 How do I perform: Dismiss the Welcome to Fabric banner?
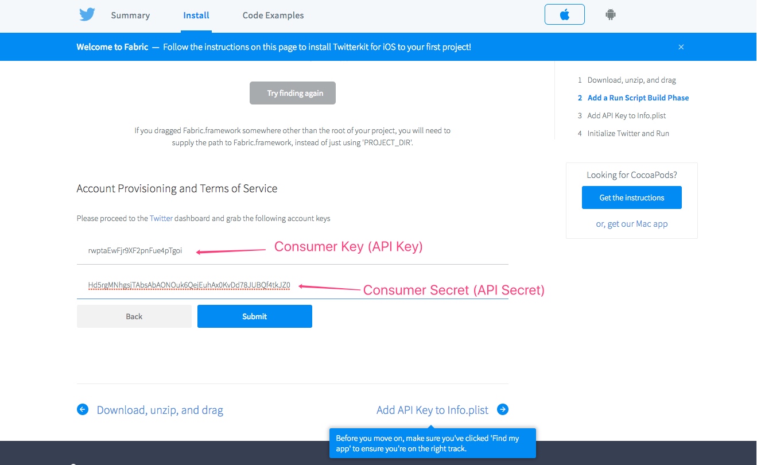(681, 47)
